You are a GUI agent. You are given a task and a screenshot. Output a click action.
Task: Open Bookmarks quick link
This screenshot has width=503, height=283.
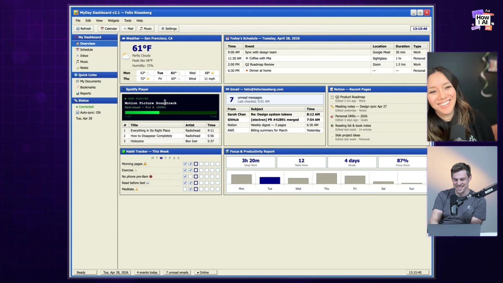(95, 87)
